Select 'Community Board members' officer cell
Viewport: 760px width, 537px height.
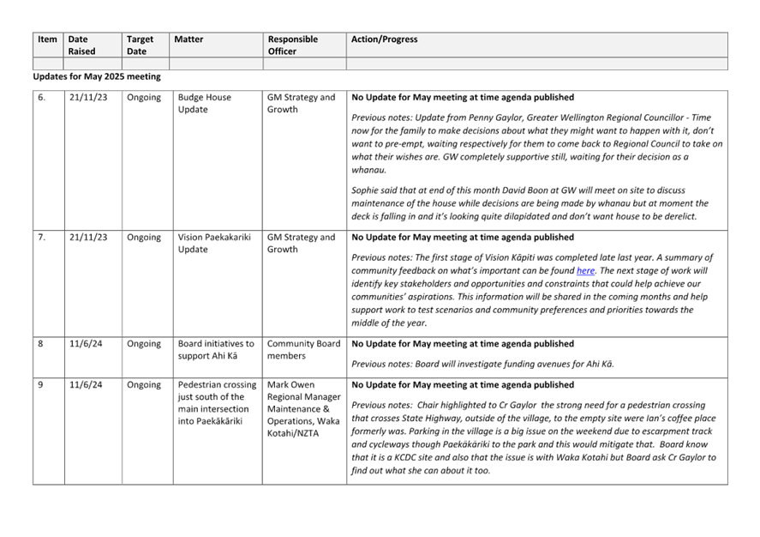tap(299, 348)
